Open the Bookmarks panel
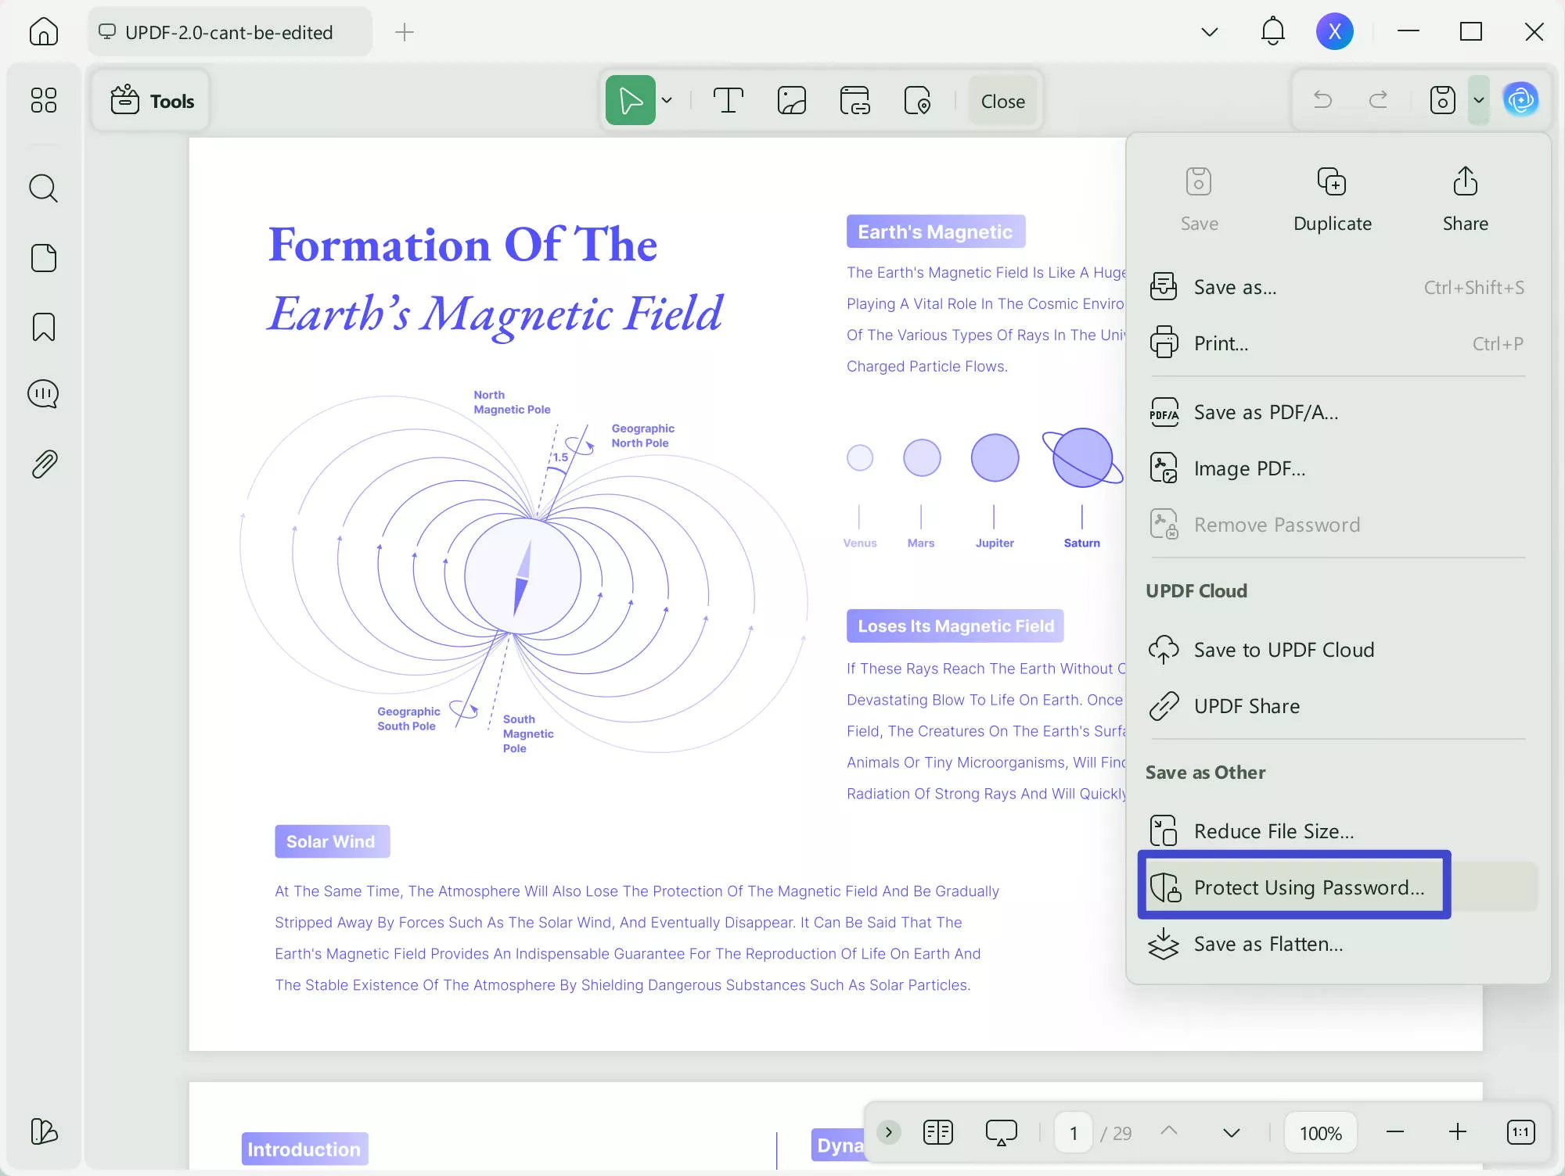The height and width of the screenshot is (1176, 1565). click(43, 327)
